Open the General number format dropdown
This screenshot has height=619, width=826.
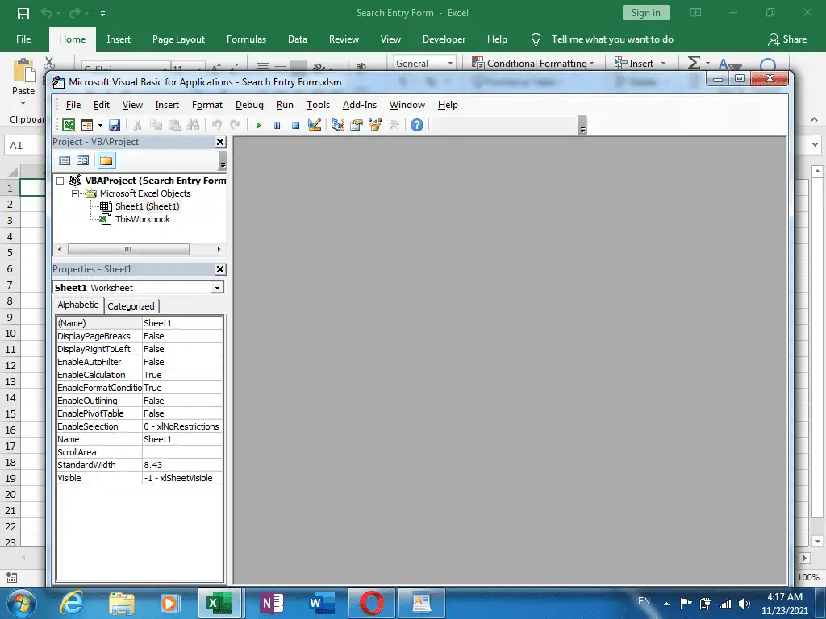coord(450,63)
